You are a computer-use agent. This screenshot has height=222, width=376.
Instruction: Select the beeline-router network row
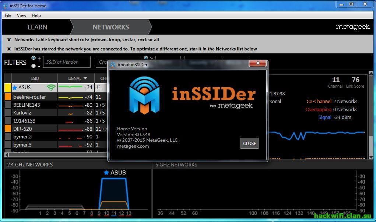point(56,96)
